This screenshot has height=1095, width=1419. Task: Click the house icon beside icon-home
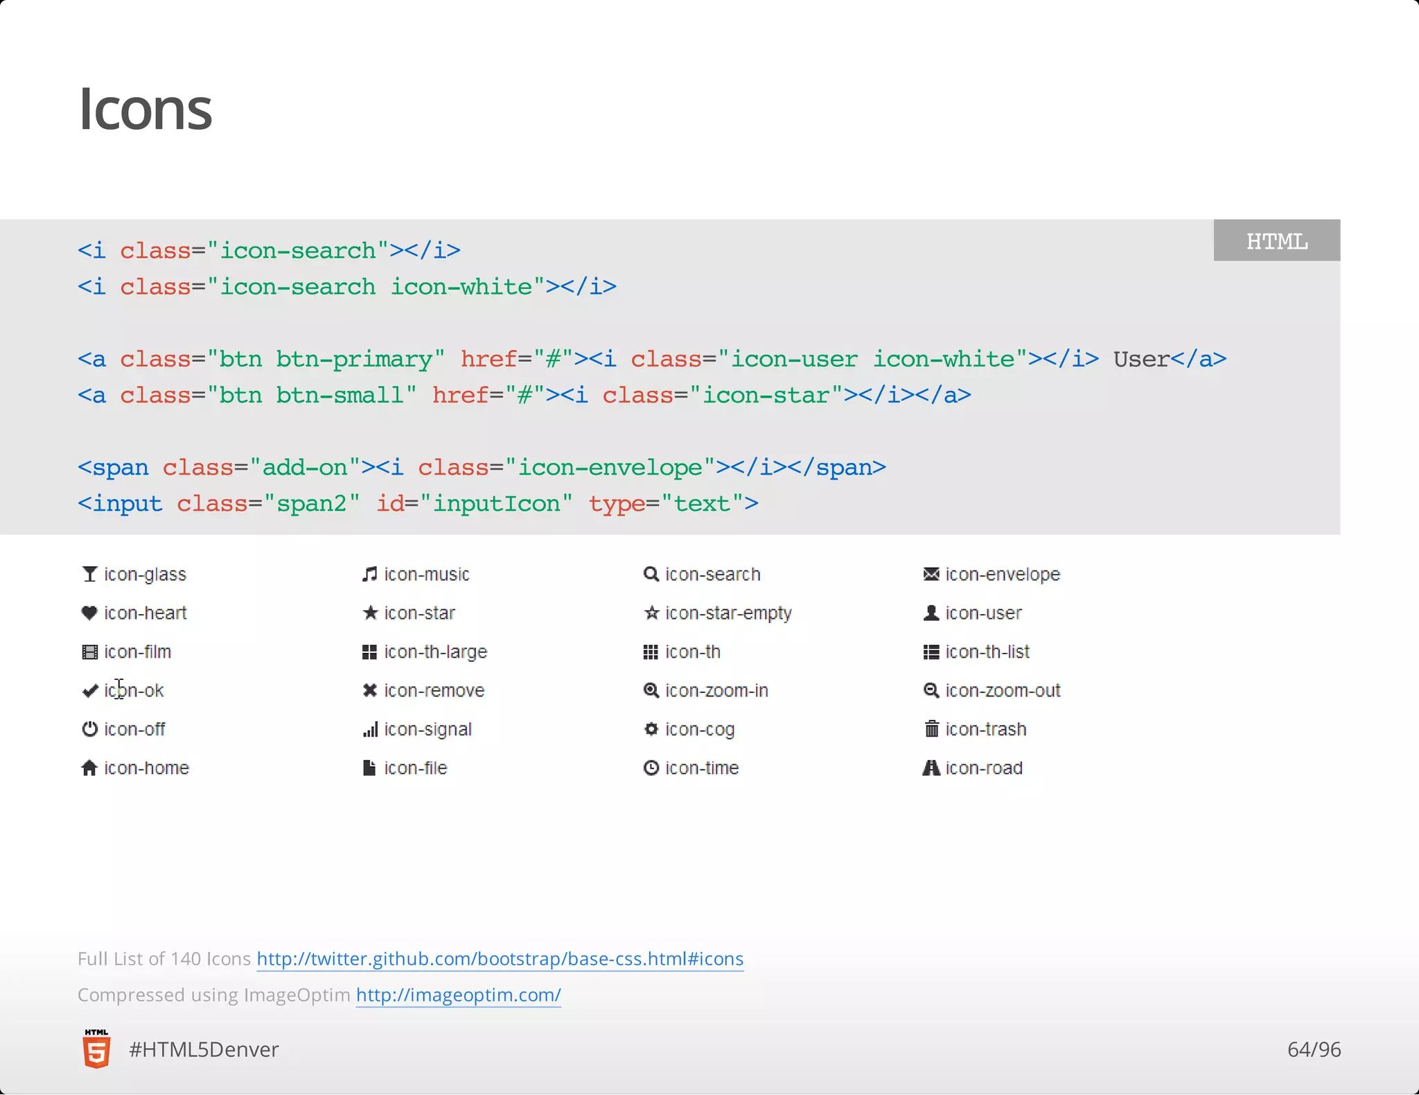tap(89, 768)
